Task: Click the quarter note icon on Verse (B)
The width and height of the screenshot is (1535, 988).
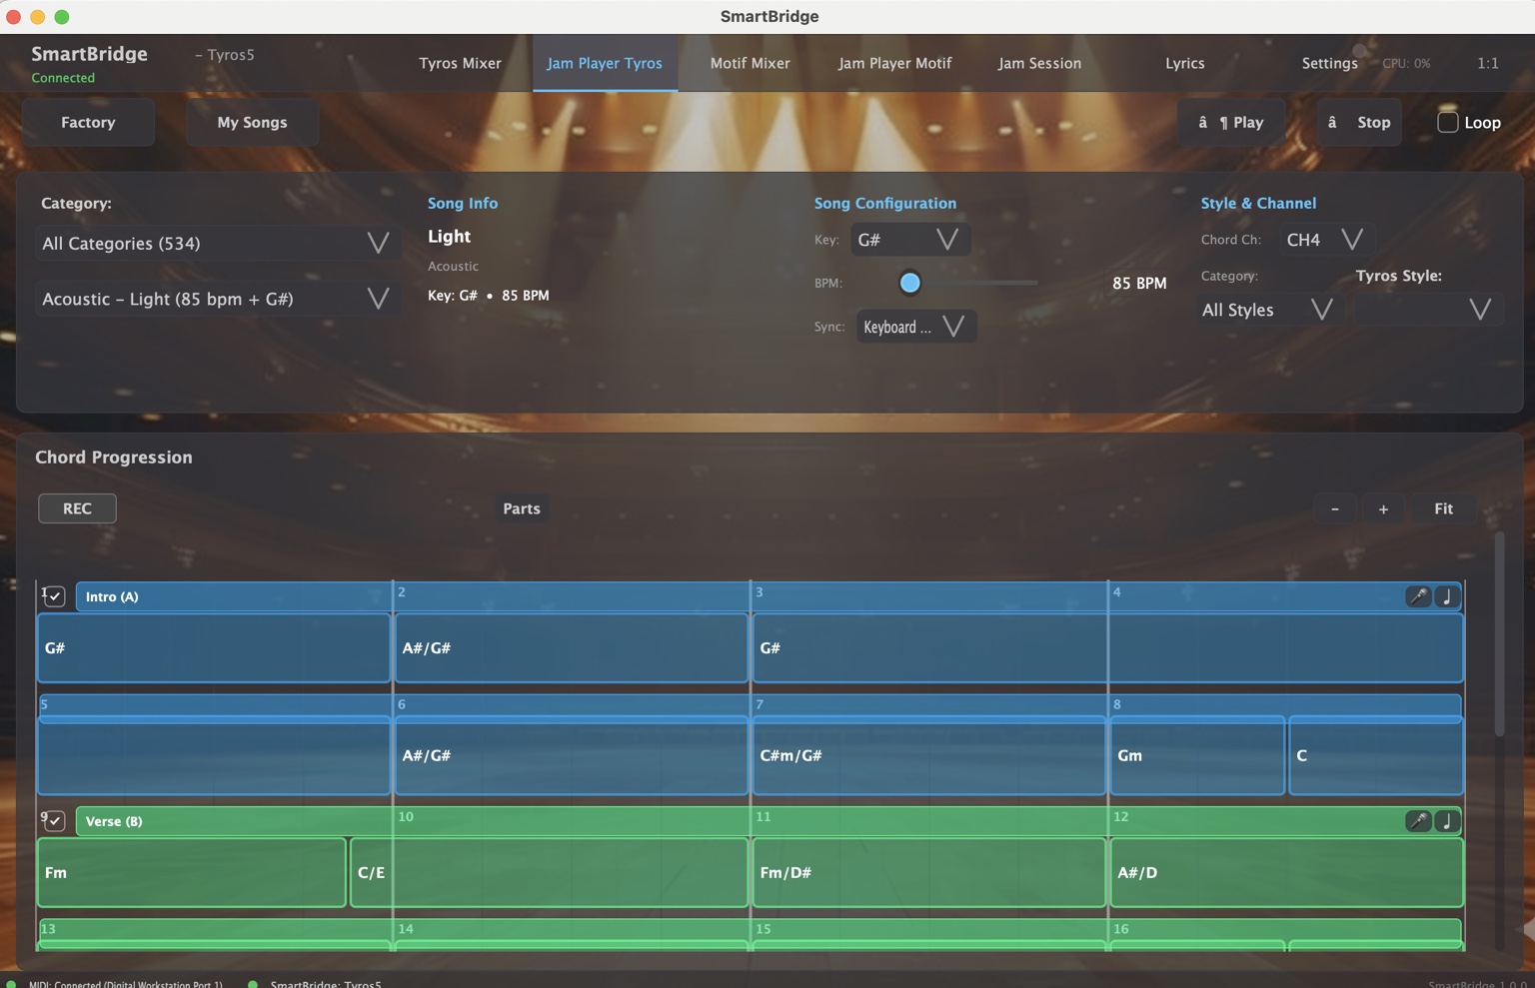Action: (x=1447, y=821)
